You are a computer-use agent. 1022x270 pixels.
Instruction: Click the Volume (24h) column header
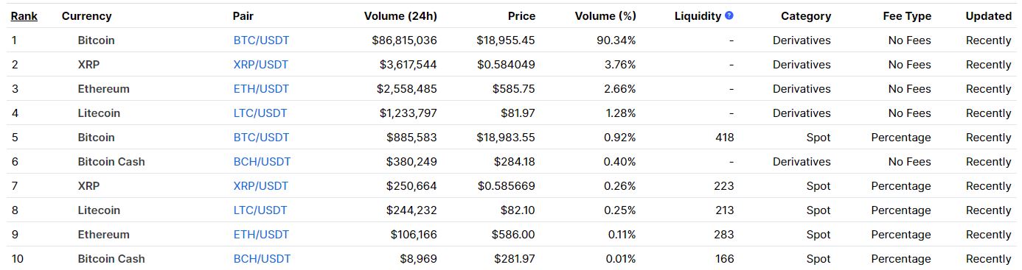tap(400, 16)
